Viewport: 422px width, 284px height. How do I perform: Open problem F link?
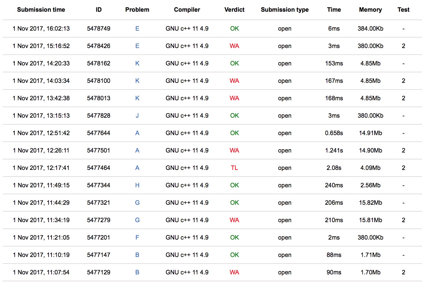coord(137,237)
